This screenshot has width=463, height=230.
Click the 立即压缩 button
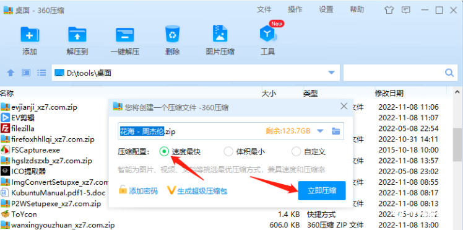click(322, 191)
